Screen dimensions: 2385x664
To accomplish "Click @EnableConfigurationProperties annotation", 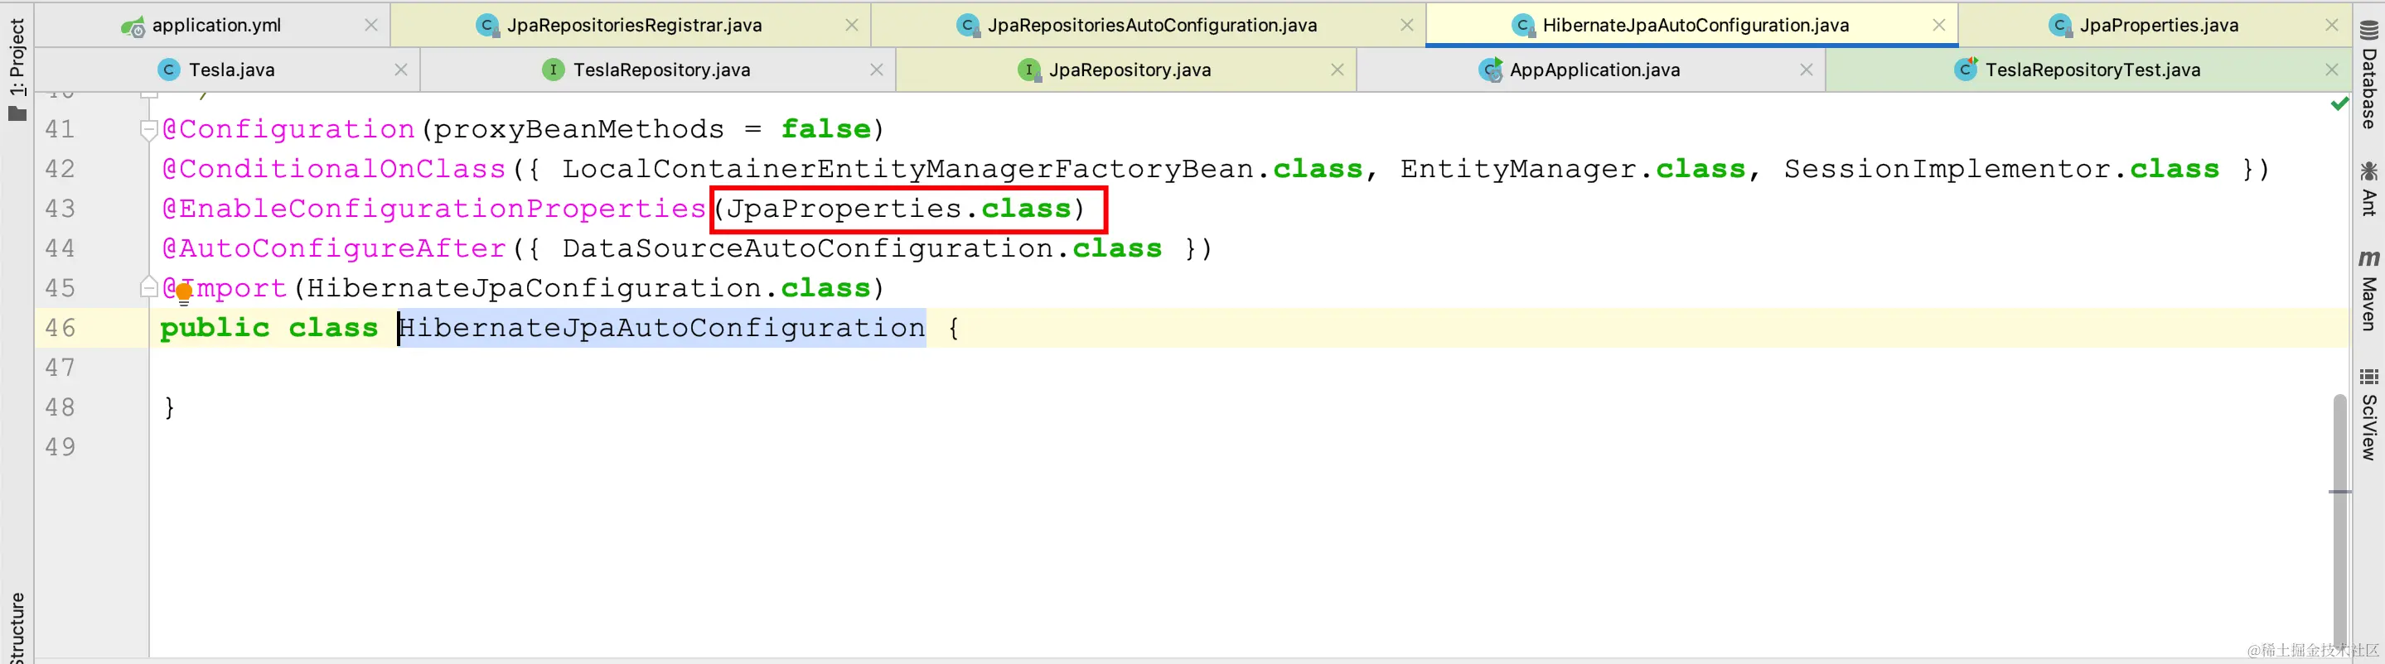I will coord(434,209).
